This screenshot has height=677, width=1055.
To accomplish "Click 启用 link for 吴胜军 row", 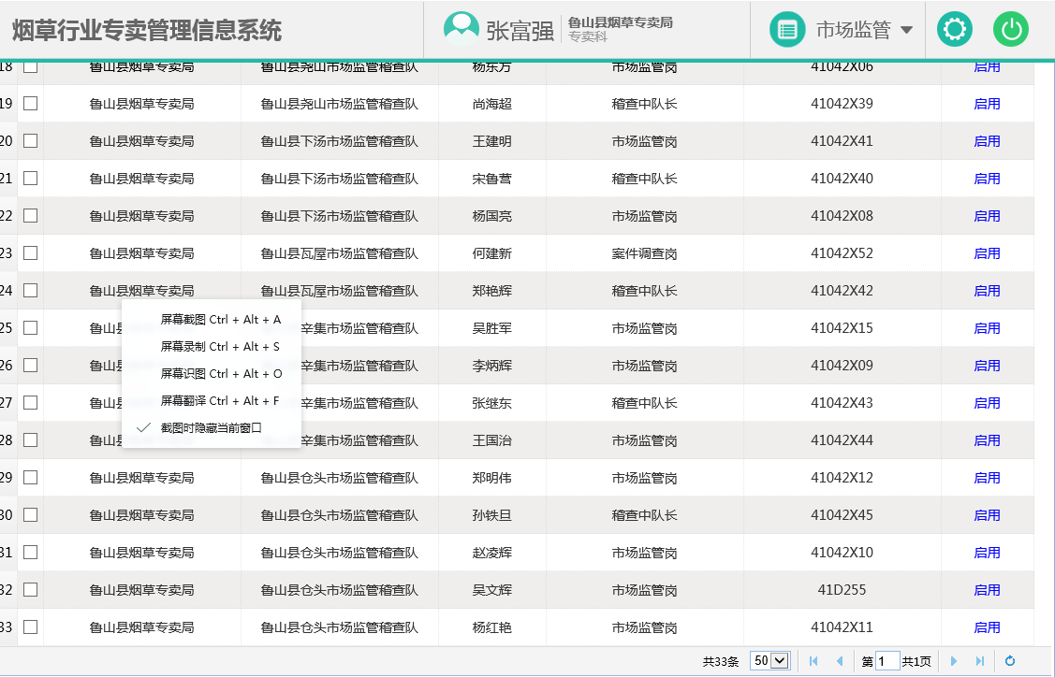I will [x=987, y=328].
